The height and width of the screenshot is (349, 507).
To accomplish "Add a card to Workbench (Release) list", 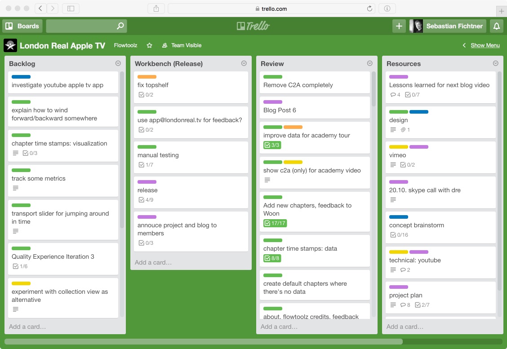I will [x=153, y=262].
